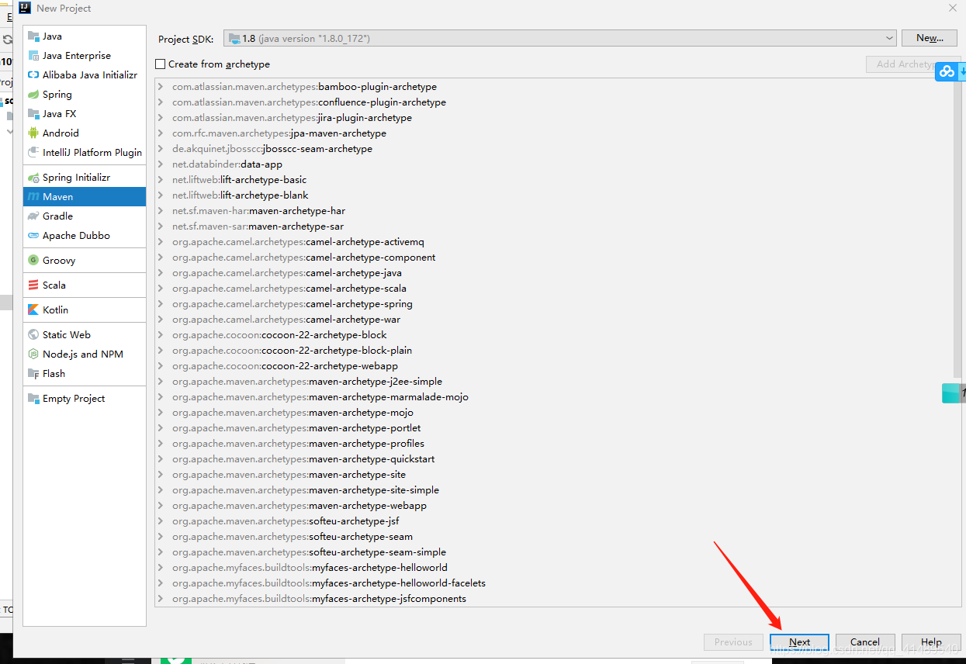Viewport: 966px width, 664px height.
Task: Select maven-archetype-har row
Action: [x=554, y=211]
